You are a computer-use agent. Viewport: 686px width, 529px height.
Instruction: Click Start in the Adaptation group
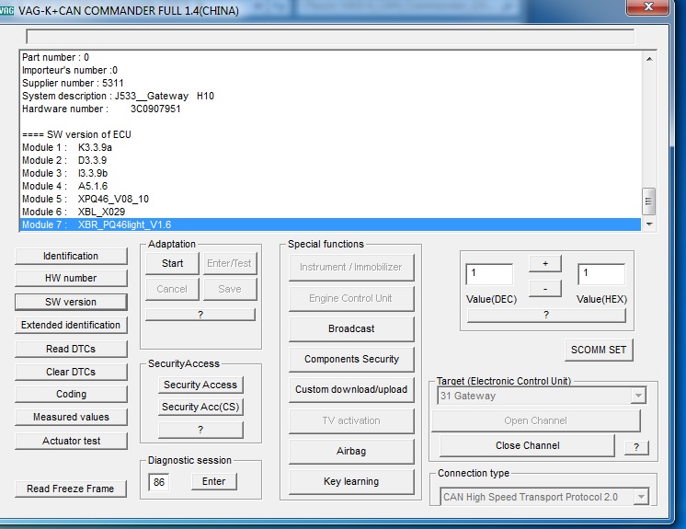pos(172,263)
